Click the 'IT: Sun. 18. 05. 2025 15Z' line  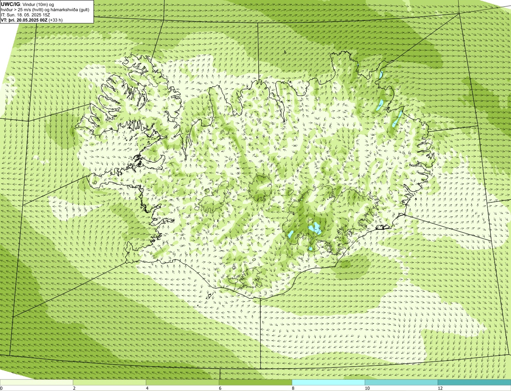[x=26, y=15]
